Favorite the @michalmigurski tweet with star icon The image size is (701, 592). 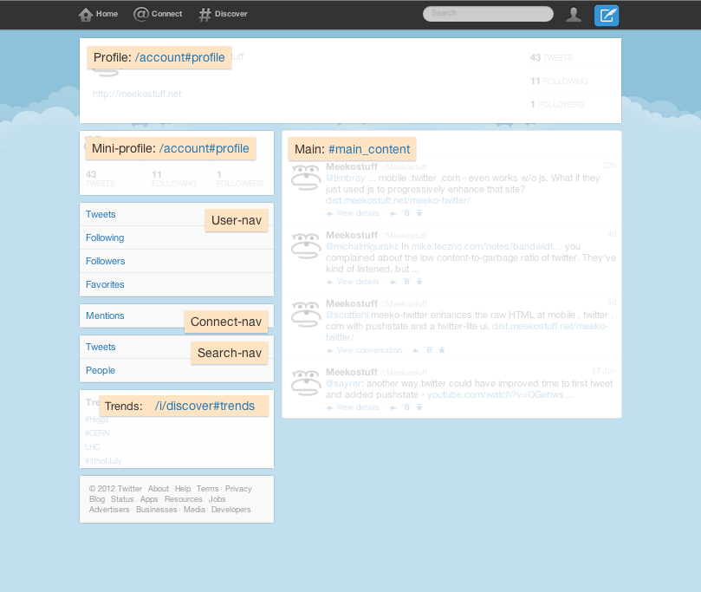(x=419, y=282)
